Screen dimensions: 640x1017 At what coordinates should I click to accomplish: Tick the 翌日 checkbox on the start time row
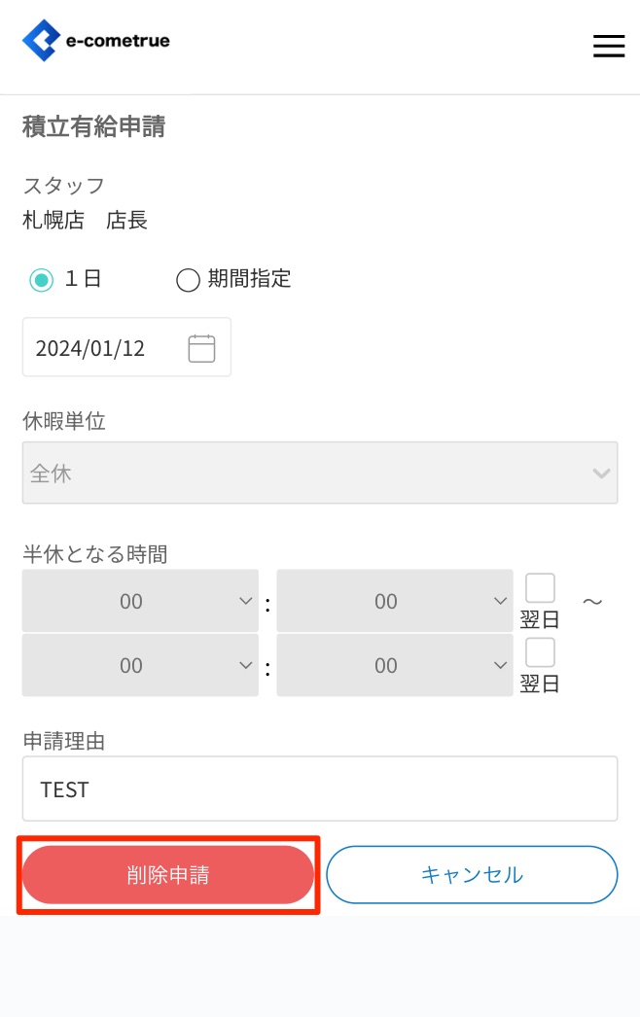coord(540,588)
